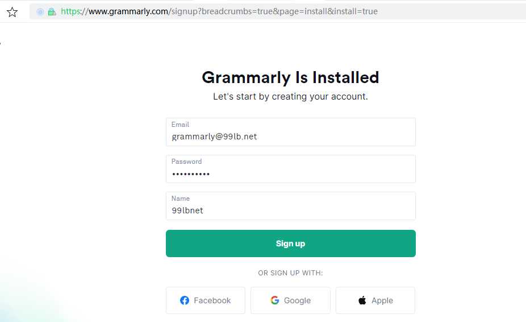The image size is (526, 322).
Task: Click the colorful Google G logo
Action: 275,300
